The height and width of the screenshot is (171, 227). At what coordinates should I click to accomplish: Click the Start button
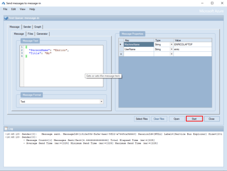[194, 119]
